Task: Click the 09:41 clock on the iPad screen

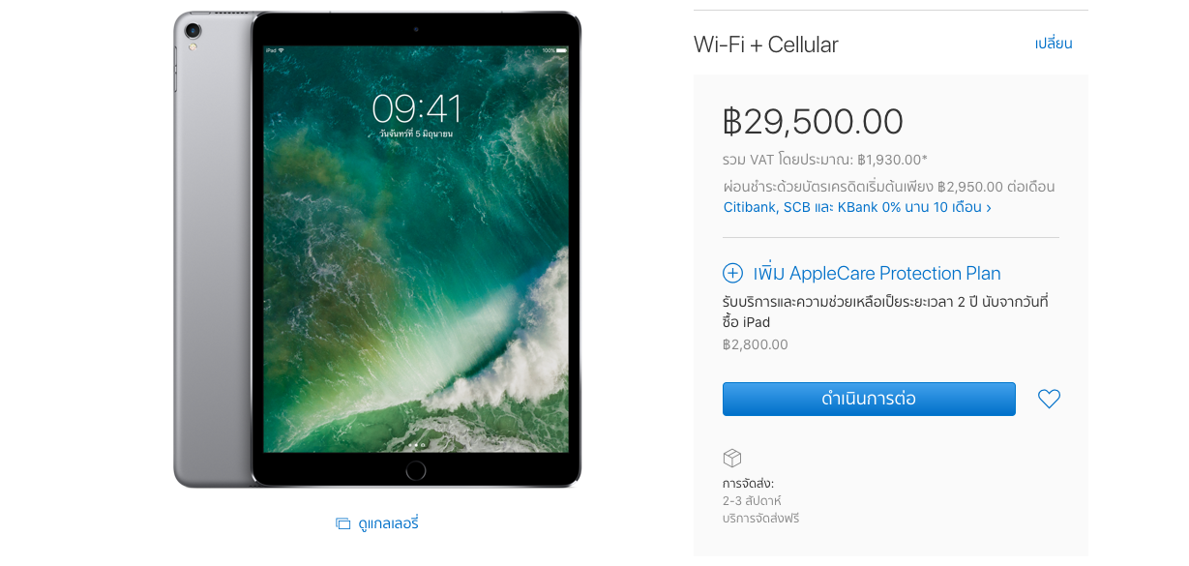Action: click(416, 106)
